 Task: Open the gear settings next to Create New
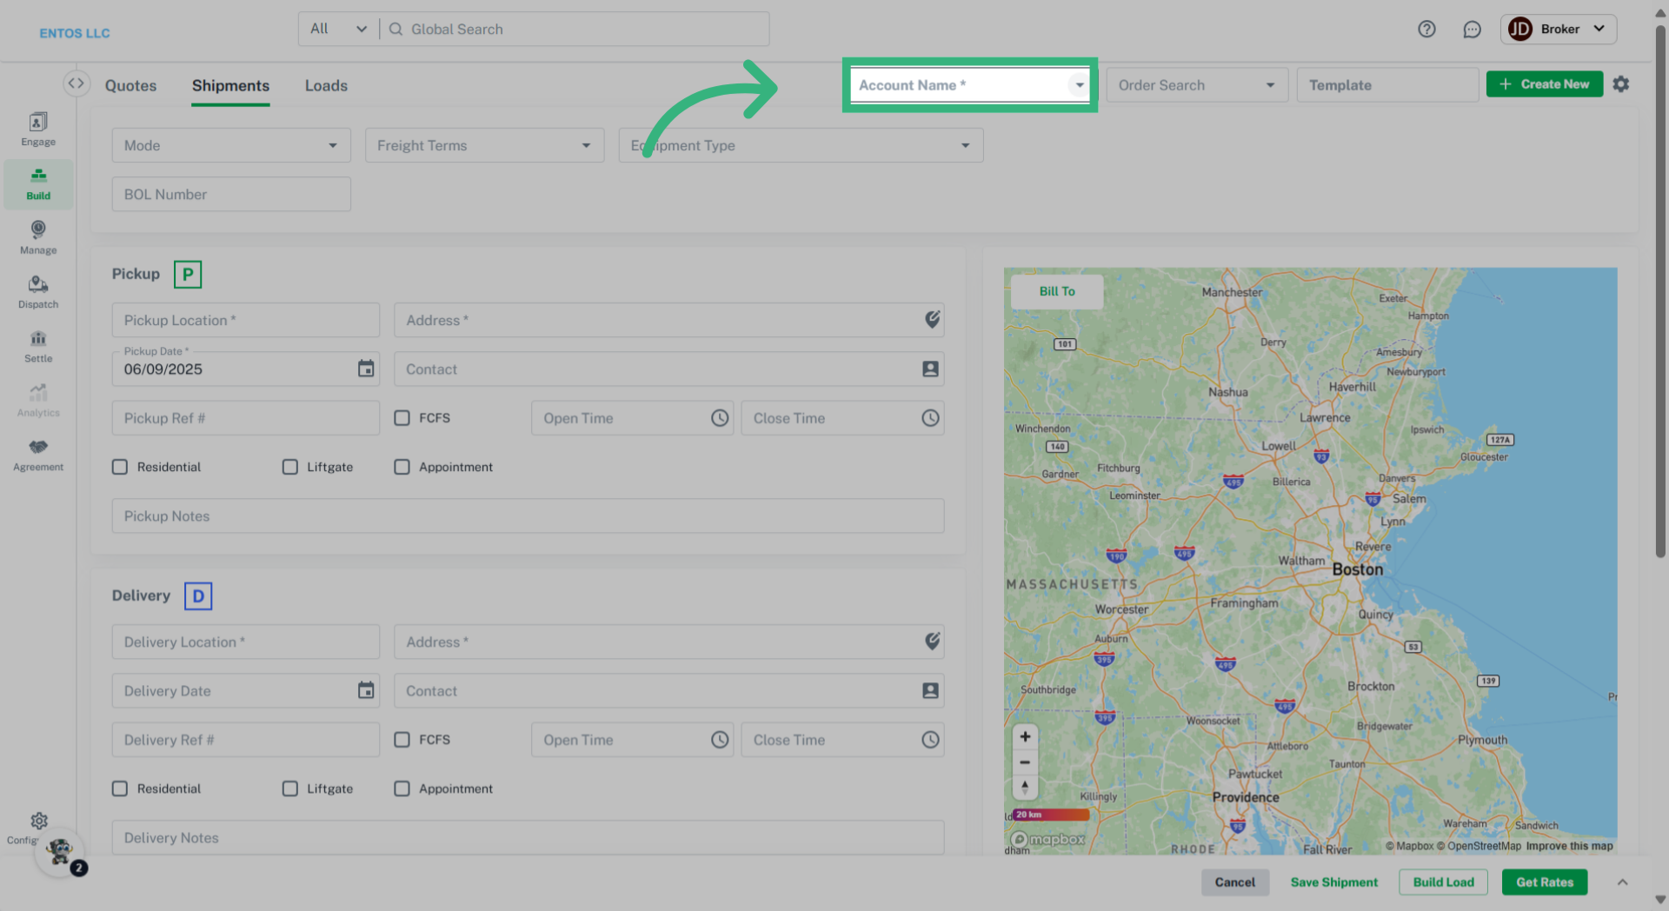point(1621,84)
